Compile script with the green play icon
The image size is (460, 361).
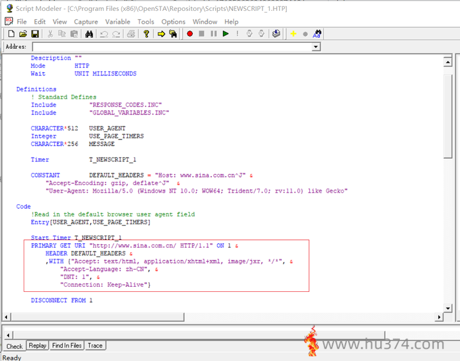coord(226,34)
